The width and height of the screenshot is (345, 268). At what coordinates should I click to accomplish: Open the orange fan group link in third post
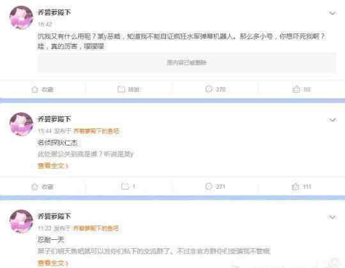point(96,228)
